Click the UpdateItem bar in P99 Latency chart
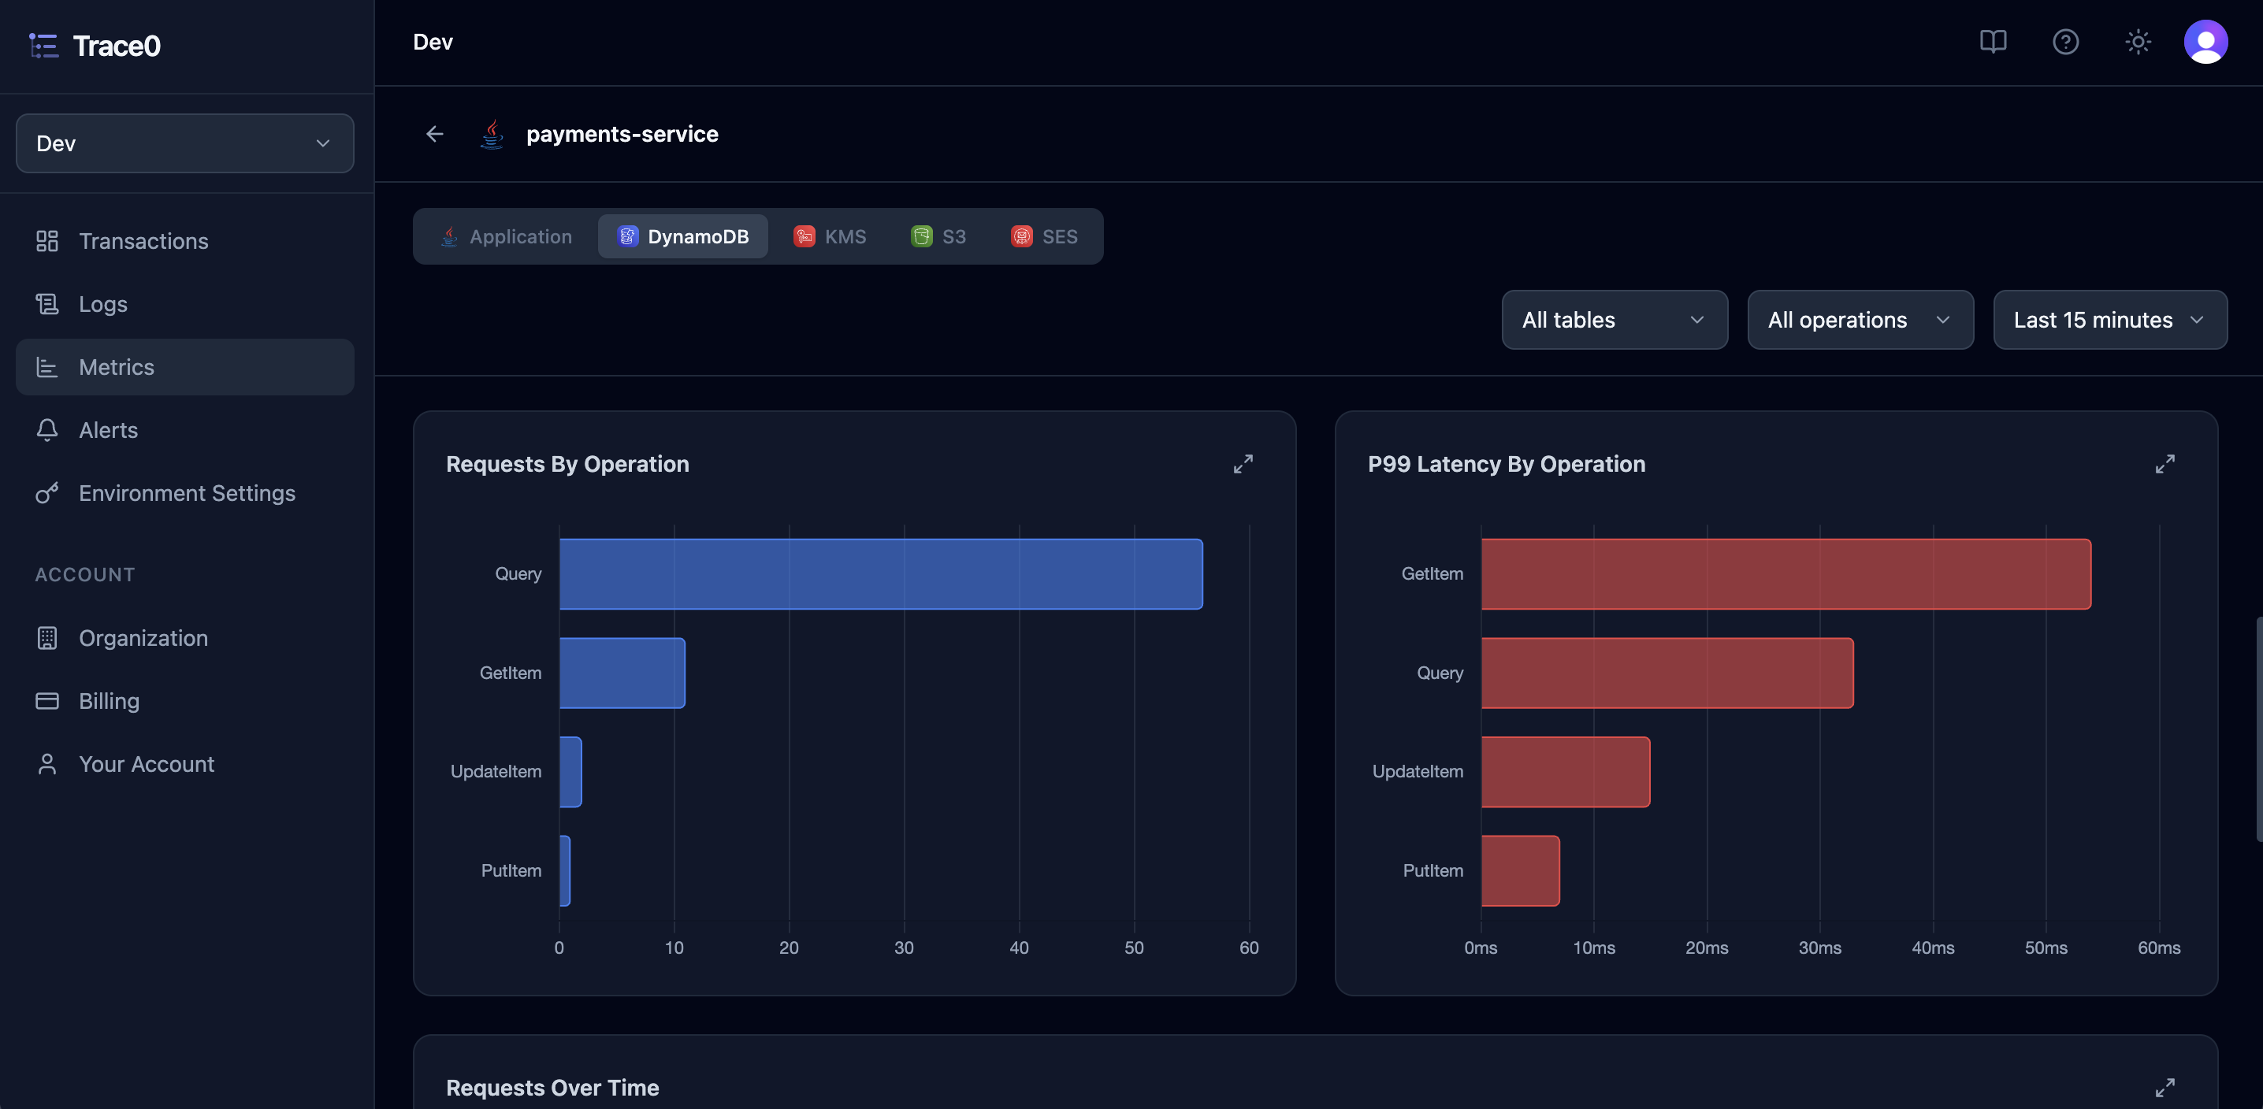This screenshot has width=2263, height=1109. click(1566, 772)
